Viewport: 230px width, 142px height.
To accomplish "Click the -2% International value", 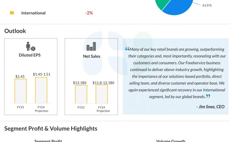I will [x=89, y=13].
